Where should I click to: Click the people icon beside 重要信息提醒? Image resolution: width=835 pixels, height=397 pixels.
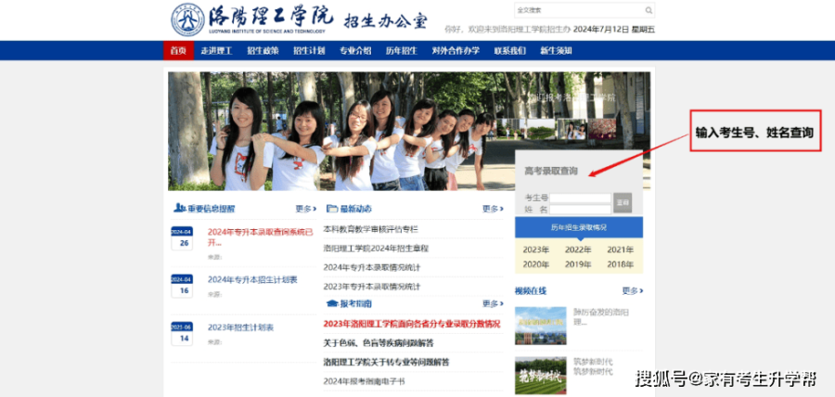176,209
